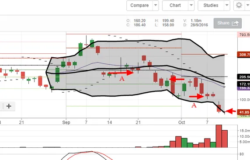Click the volume value 1.18m
Image resolution: width=250 pixels, height=160 pixels.
tap(196, 21)
